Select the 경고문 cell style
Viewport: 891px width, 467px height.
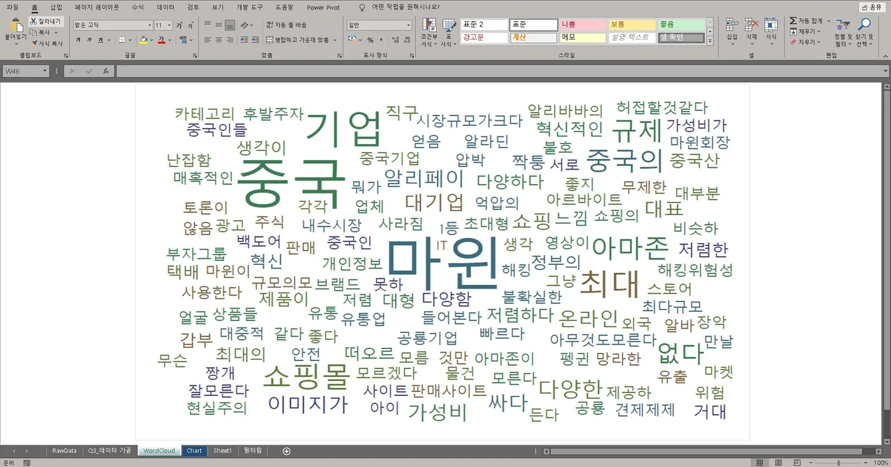click(484, 37)
